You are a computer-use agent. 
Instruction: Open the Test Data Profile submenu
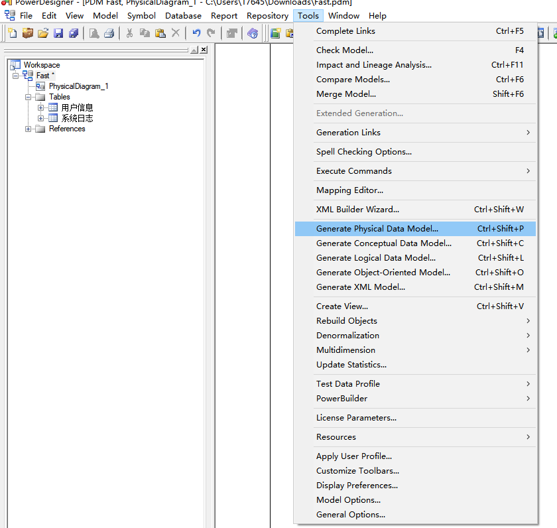click(415, 384)
